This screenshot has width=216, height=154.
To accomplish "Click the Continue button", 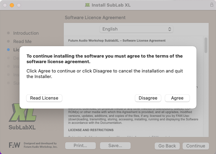I will coord(195,146).
